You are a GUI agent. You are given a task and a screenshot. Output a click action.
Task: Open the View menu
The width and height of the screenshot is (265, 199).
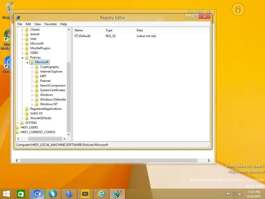(38, 24)
